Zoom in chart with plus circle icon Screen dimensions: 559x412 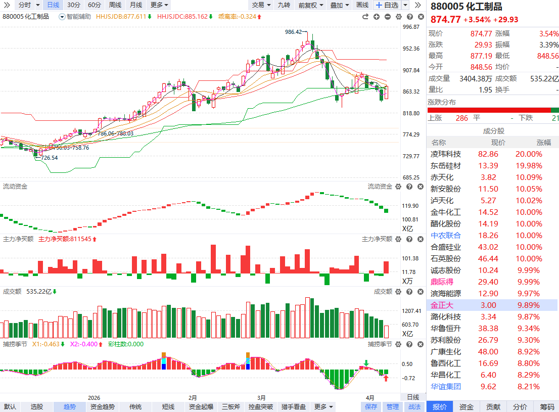click(x=377, y=17)
